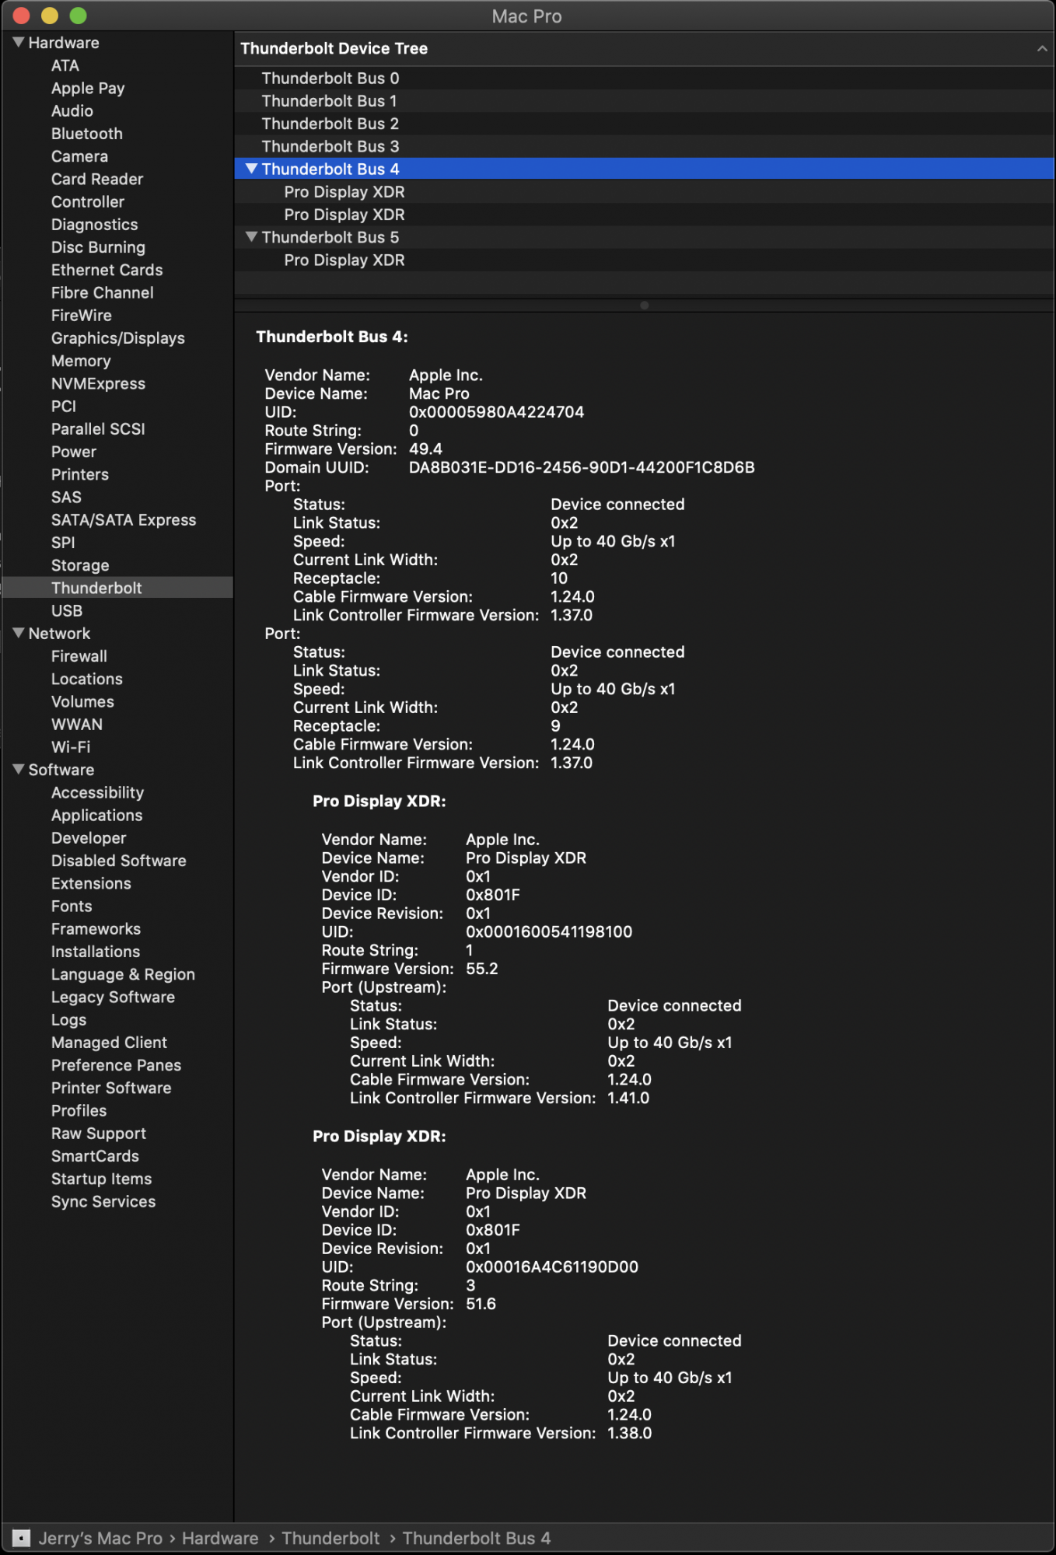Click the computer icon in the path bar
The image size is (1056, 1555).
[22, 1538]
